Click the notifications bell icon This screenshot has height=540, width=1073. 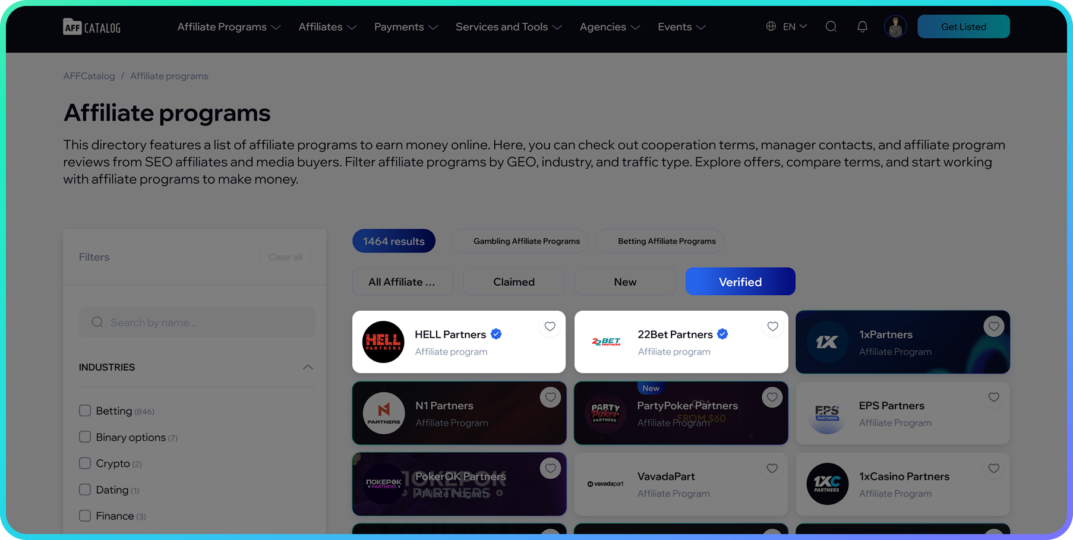click(x=862, y=27)
